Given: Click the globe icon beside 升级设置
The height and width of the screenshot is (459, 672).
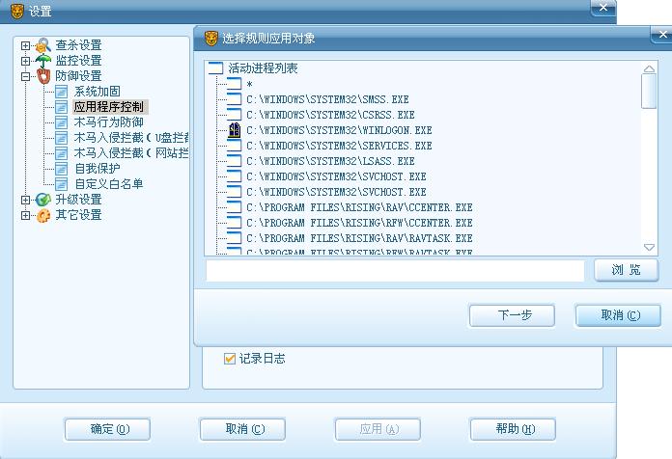Looking at the screenshot, I should coord(43,199).
